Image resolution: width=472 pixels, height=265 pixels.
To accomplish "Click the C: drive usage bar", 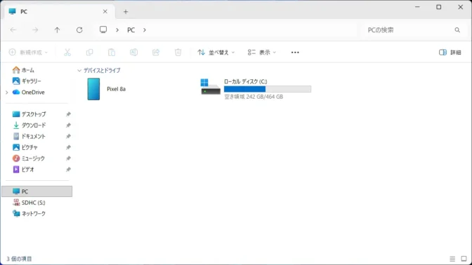I will tap(268, 89).
